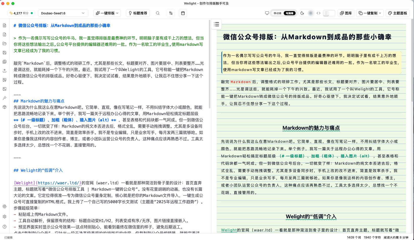Click the save-all (stacked disk) icon
414x240 pixels.
[x=5, y=62]
